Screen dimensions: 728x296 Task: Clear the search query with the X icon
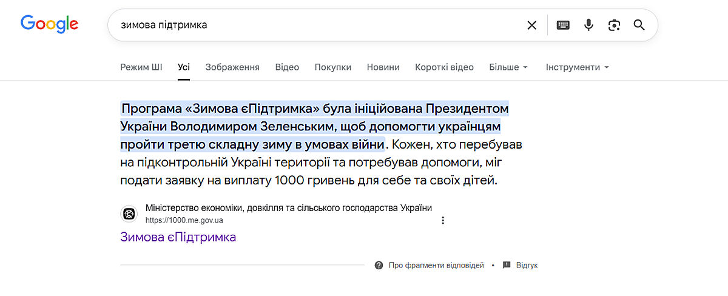tap(531, 25)
